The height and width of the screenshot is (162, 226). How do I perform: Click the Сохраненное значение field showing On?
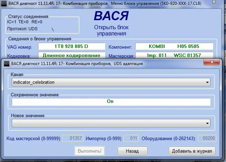click(x=111, y=102)
